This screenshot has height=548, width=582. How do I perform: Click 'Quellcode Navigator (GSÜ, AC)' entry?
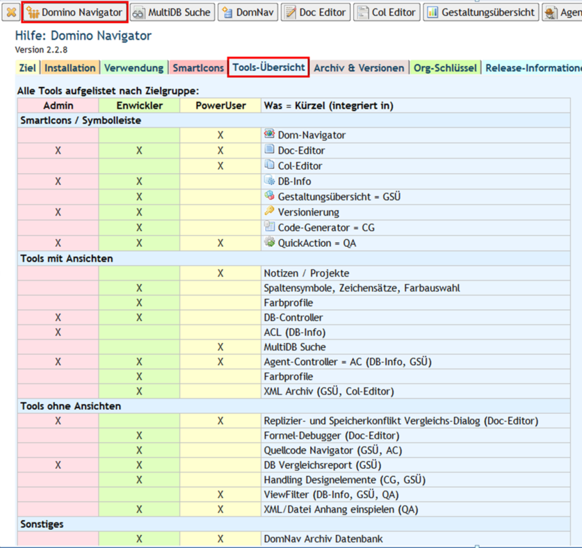click(x=333, y=451)
